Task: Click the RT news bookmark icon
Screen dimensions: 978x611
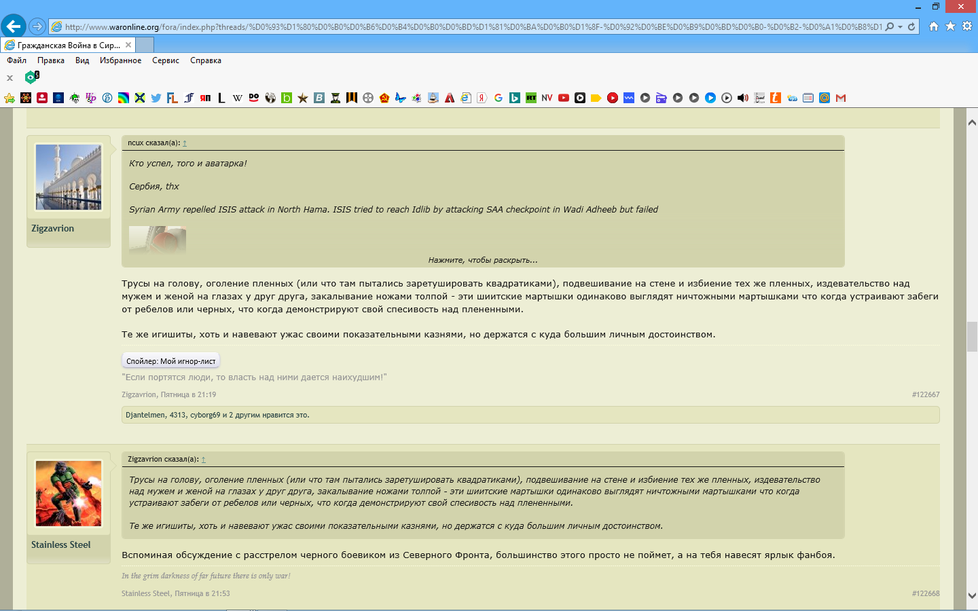Action: 531,98
